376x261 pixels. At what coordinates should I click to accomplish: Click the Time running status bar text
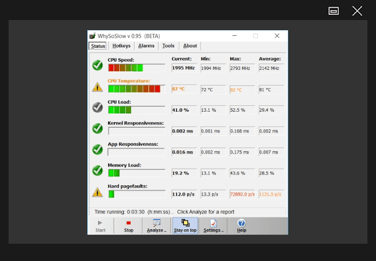click(x=164, y=212)
